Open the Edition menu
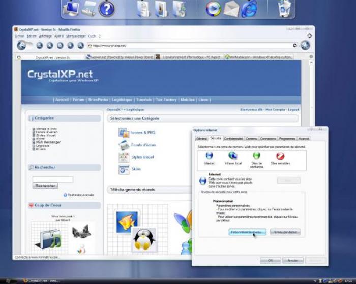 tap(32, 36)
